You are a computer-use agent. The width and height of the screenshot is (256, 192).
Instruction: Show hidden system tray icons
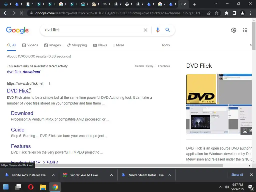click(x=220, y=187)
